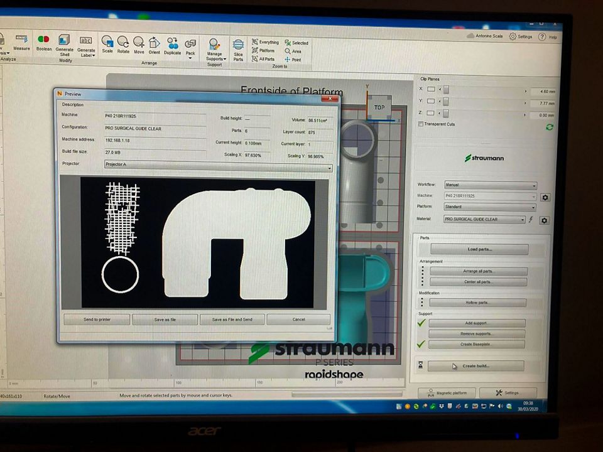Toggle the Y clip plane

431,101
